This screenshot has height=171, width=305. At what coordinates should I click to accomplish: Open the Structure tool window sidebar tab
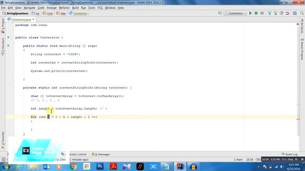(3, 47)
